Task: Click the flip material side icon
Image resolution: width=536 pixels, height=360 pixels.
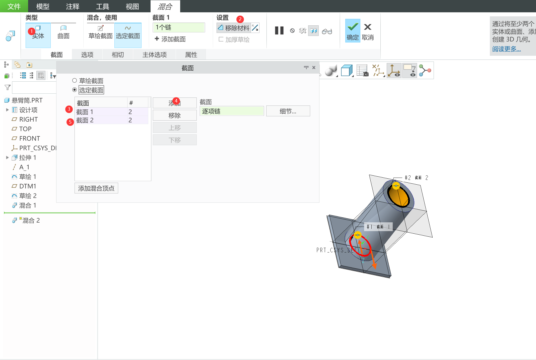Action: (255, 28)
